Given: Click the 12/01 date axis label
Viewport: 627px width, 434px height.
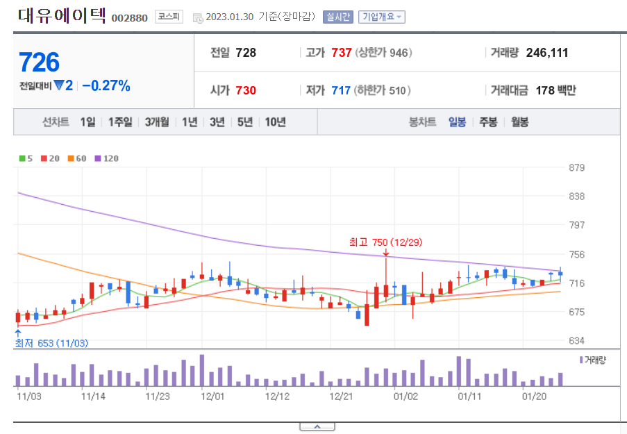Looking at the screenshot, I should pyautogui.click(x=212, y=397).
